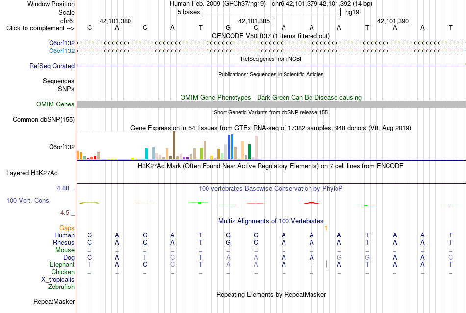Click the tallest brown bar in GTEx chart
466x313 pixels.
[174, 146]
